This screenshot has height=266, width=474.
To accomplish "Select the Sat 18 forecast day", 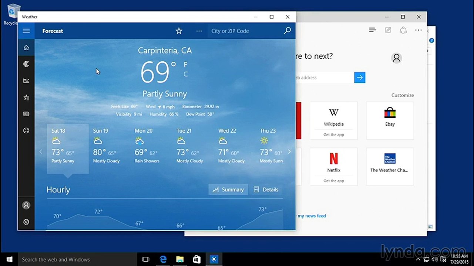I will click(68, 149).
